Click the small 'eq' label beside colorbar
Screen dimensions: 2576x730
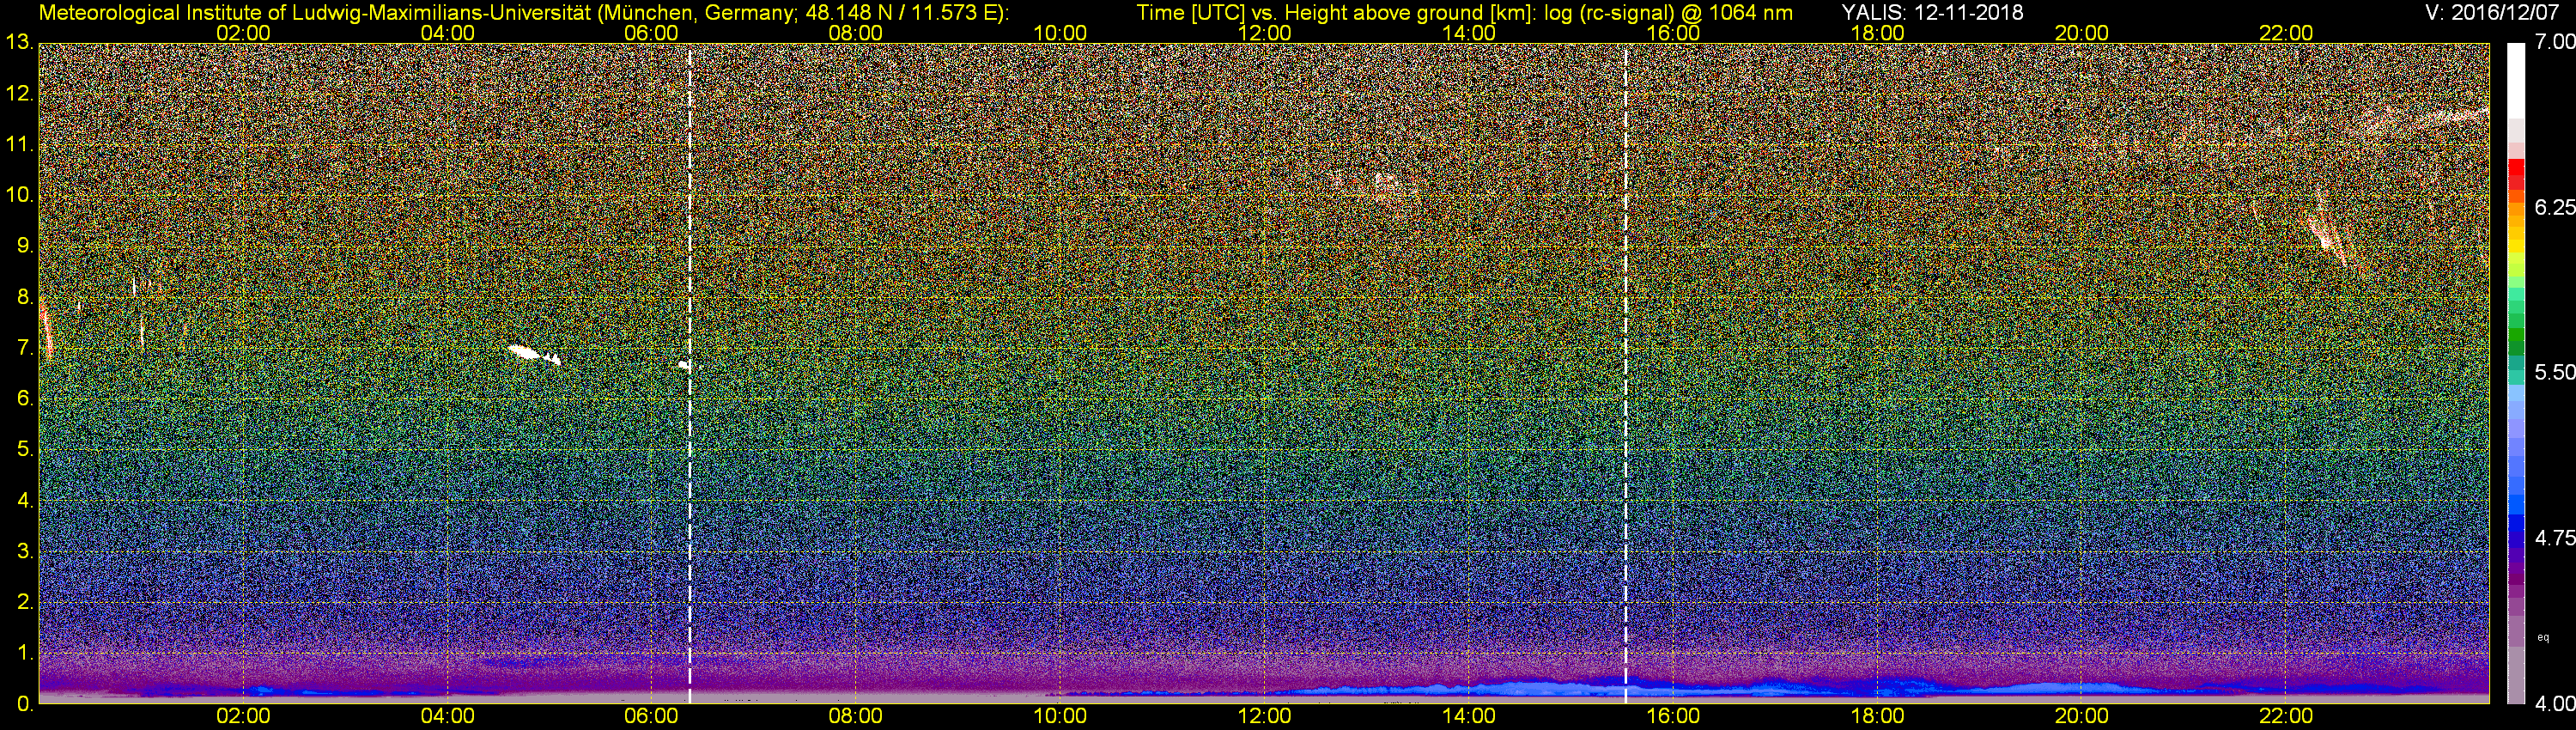click(x=2543, y=637)
